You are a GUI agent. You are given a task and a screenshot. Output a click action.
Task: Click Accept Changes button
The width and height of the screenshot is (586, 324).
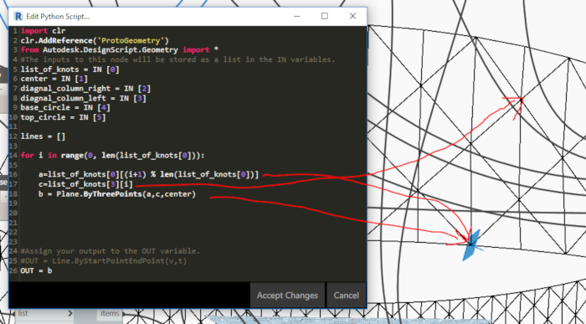tap(287, 296)
